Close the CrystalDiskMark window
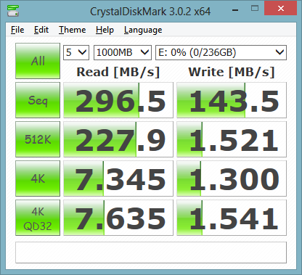This screenshot has width=302, height=275. 281,9
